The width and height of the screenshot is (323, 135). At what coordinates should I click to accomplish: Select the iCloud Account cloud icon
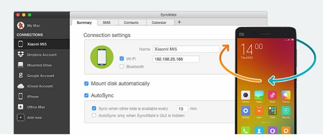pos(20,86)
